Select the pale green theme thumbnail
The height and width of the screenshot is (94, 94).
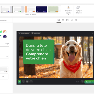[53, 9]
